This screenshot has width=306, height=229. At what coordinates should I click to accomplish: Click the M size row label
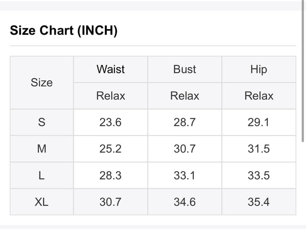41,149
